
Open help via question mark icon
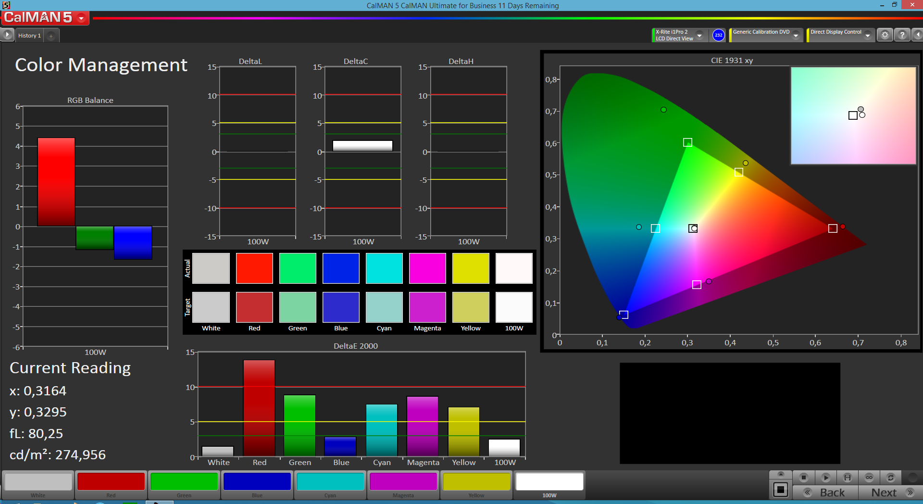point(902,35)
